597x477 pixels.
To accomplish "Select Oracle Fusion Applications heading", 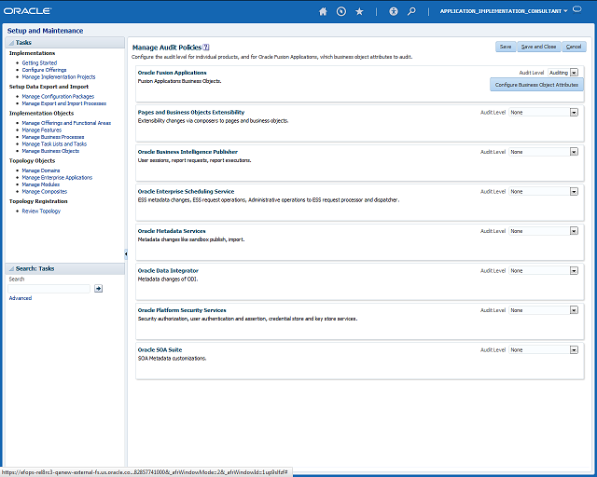I will tap(172, 73).
